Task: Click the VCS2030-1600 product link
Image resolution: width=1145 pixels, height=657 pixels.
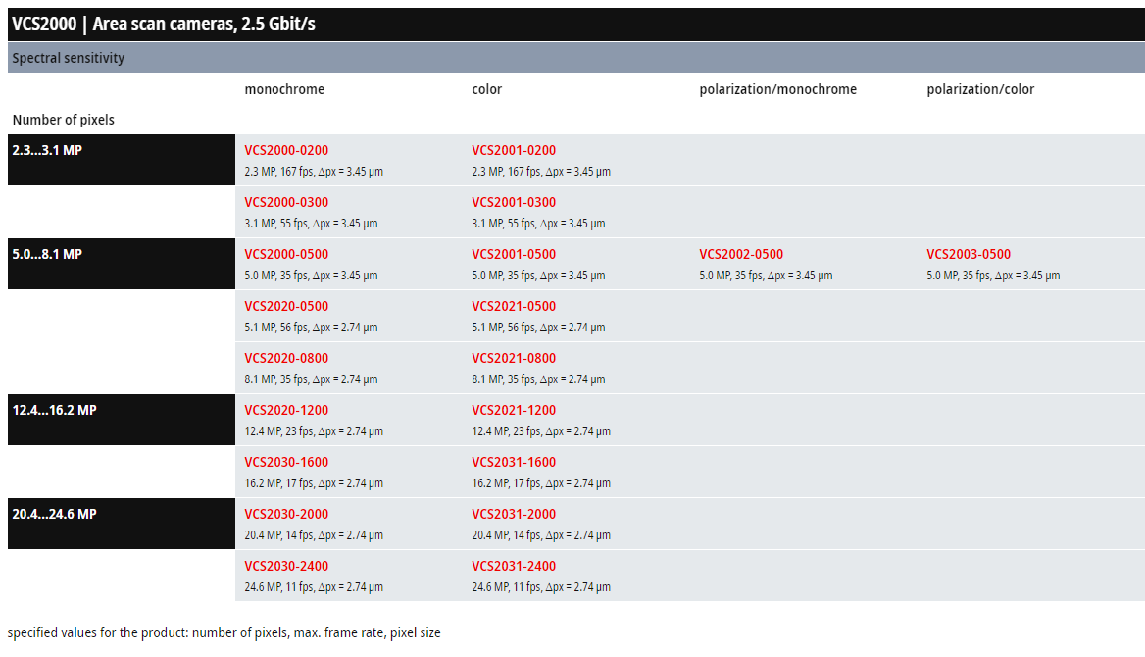Action: point(286,463)
